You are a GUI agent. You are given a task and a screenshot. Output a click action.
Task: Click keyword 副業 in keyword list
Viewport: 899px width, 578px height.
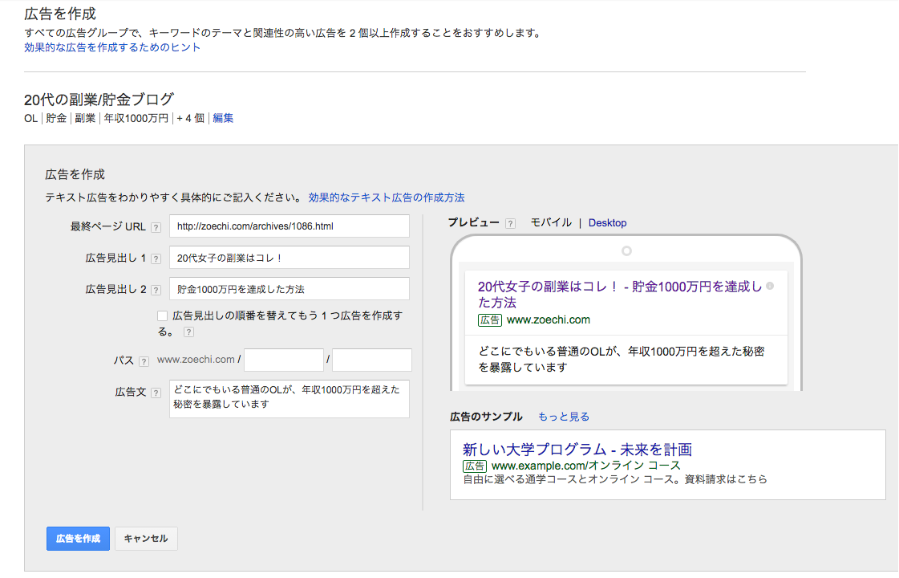85,118
